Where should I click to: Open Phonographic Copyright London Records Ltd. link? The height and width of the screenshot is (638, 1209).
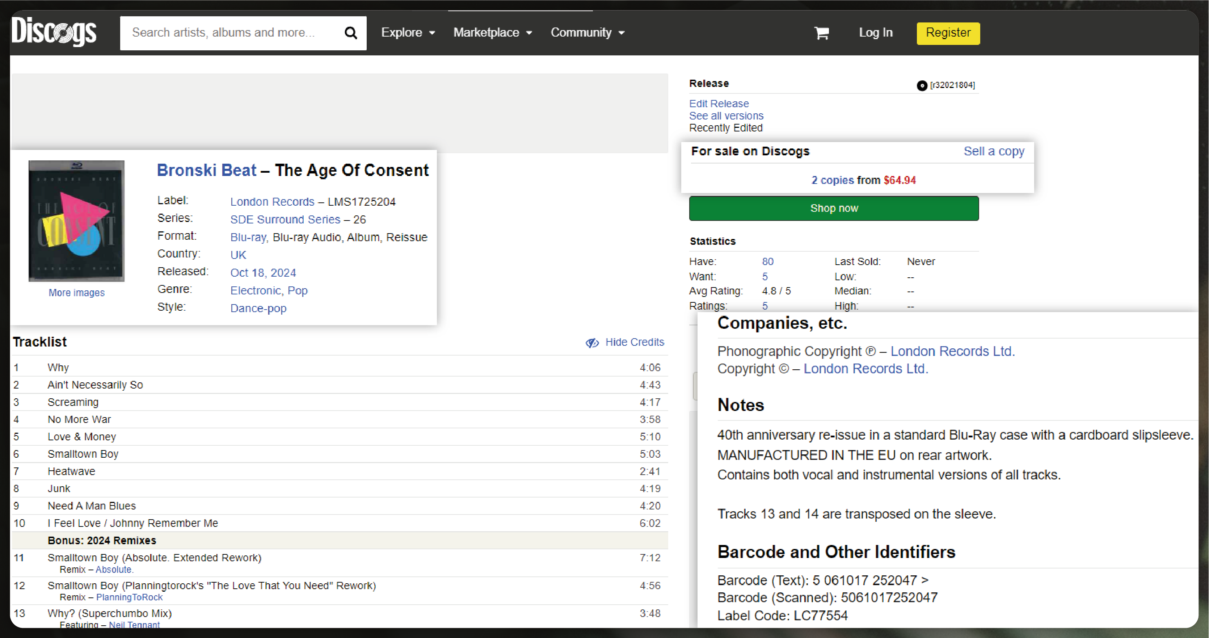tap(952, 351)
